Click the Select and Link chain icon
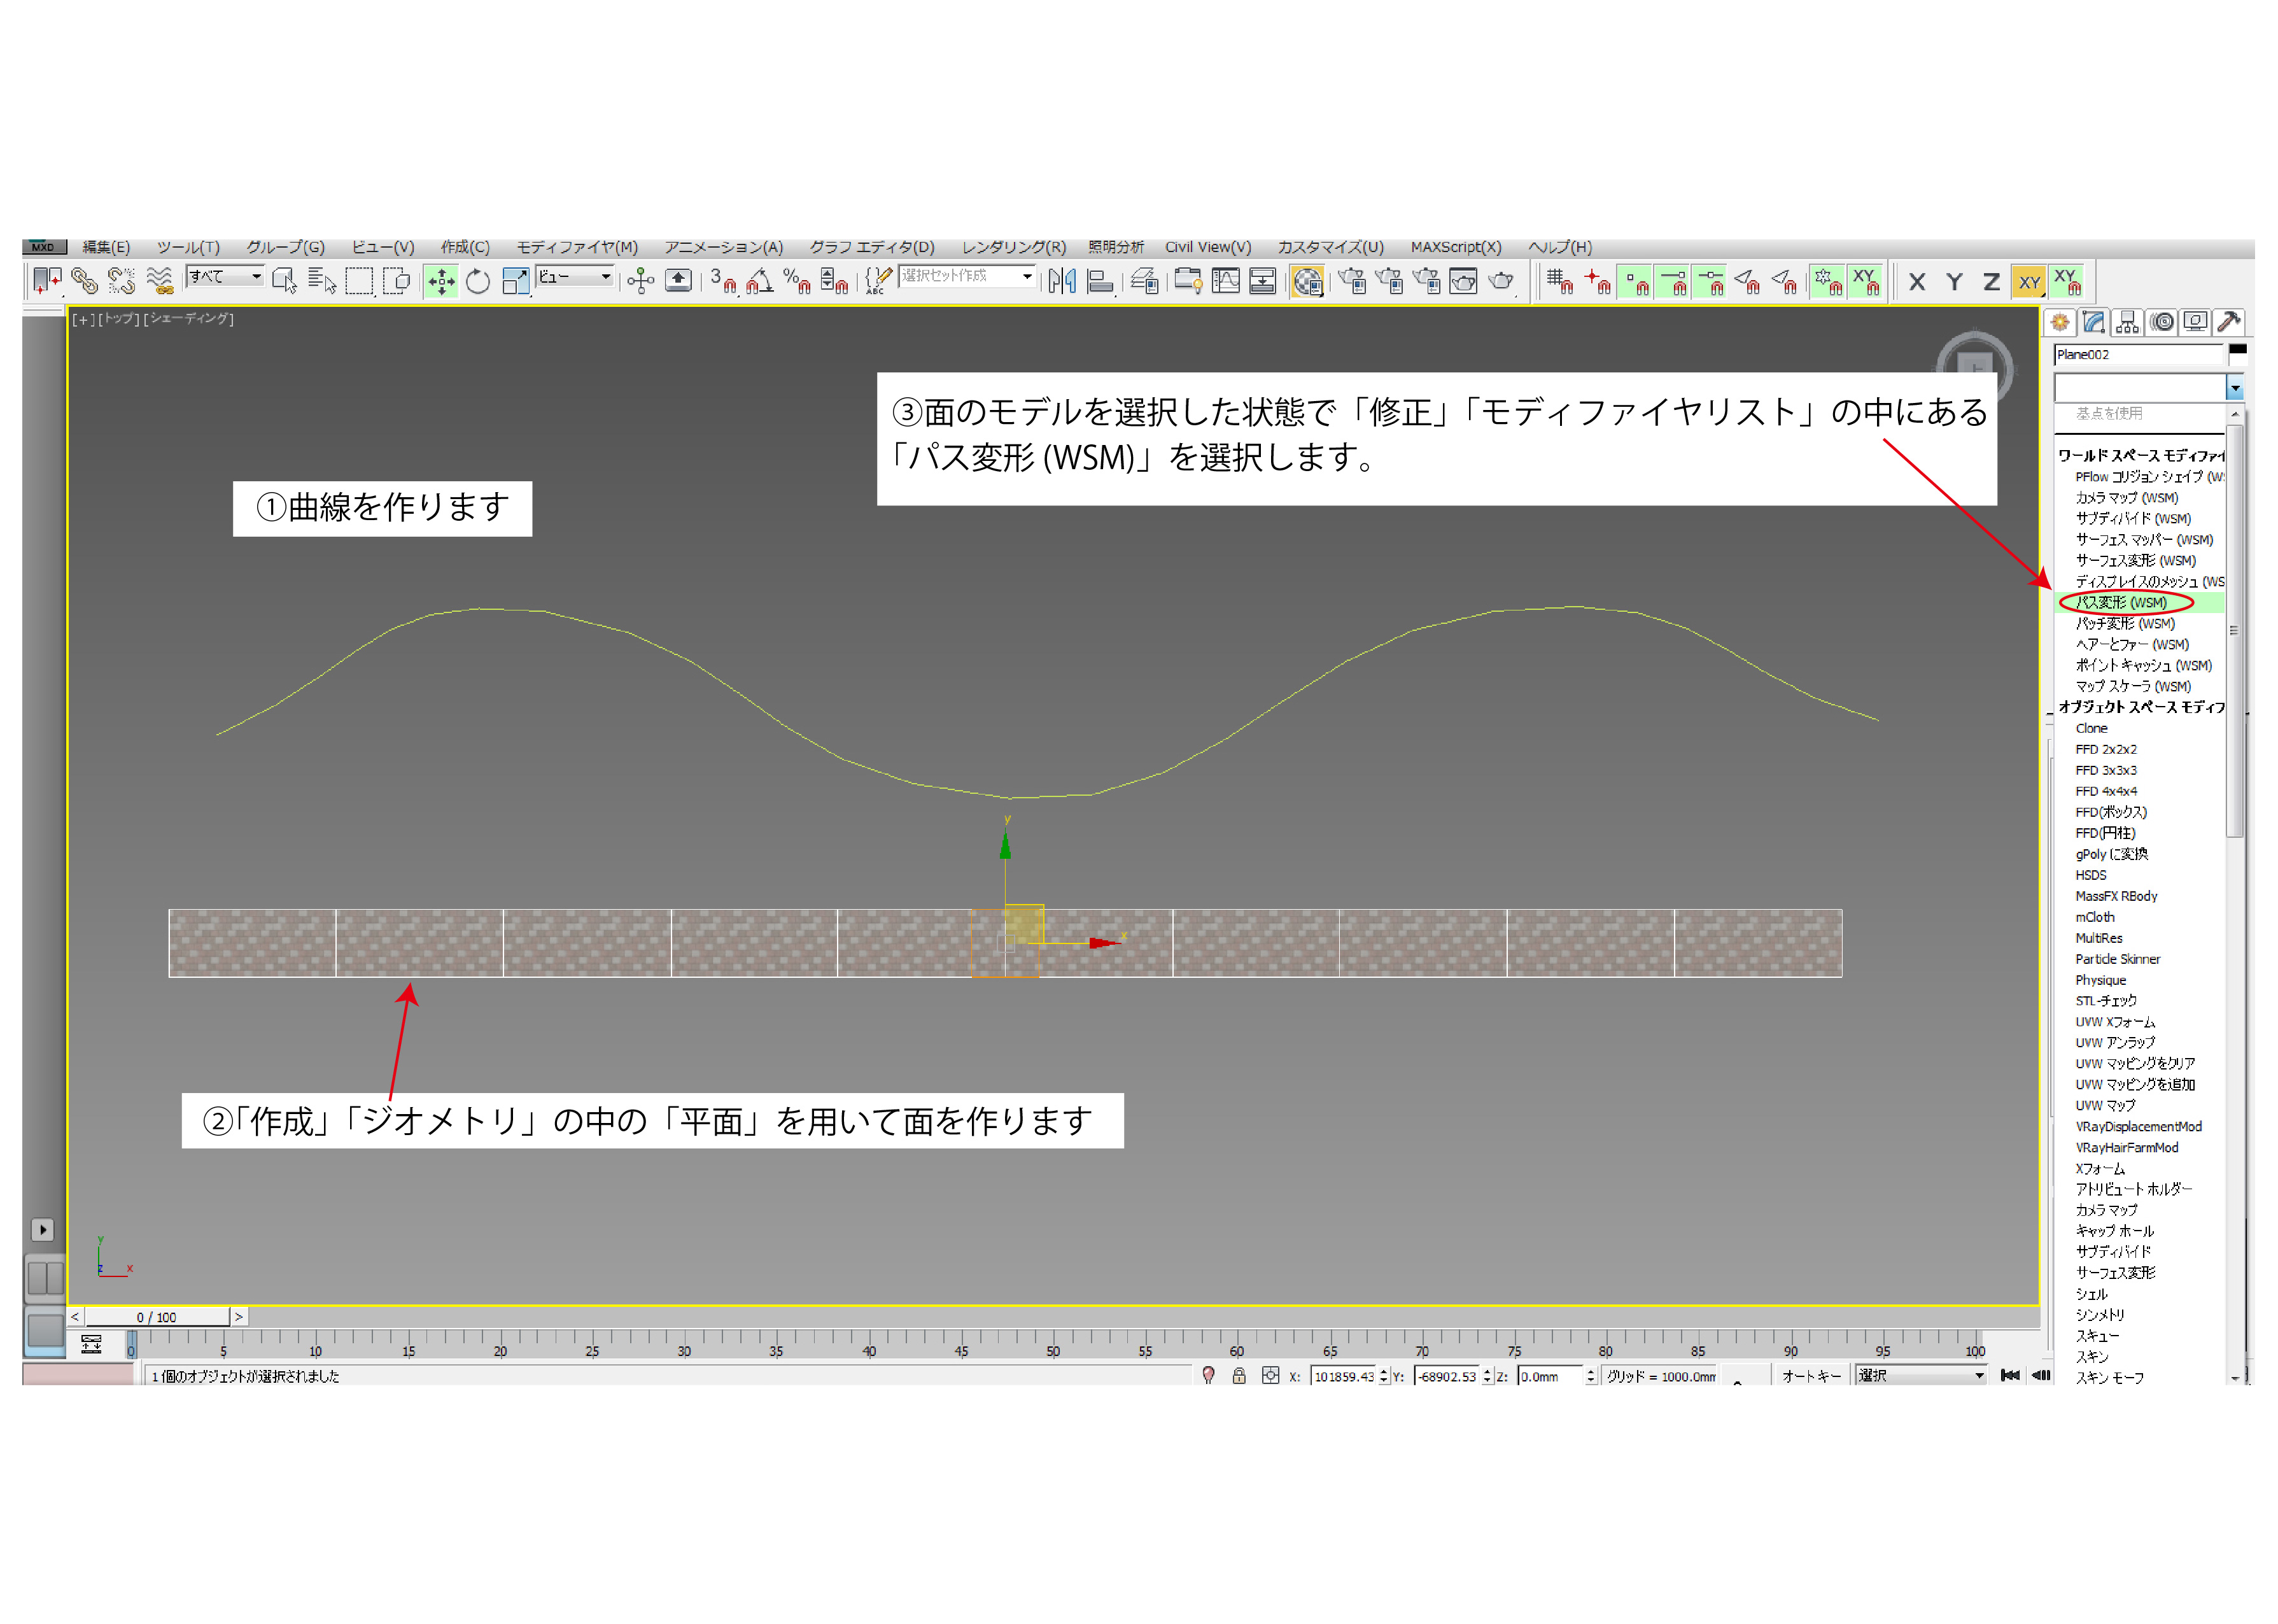This screenshot has height=1624, width=2278. pos(84,282)
